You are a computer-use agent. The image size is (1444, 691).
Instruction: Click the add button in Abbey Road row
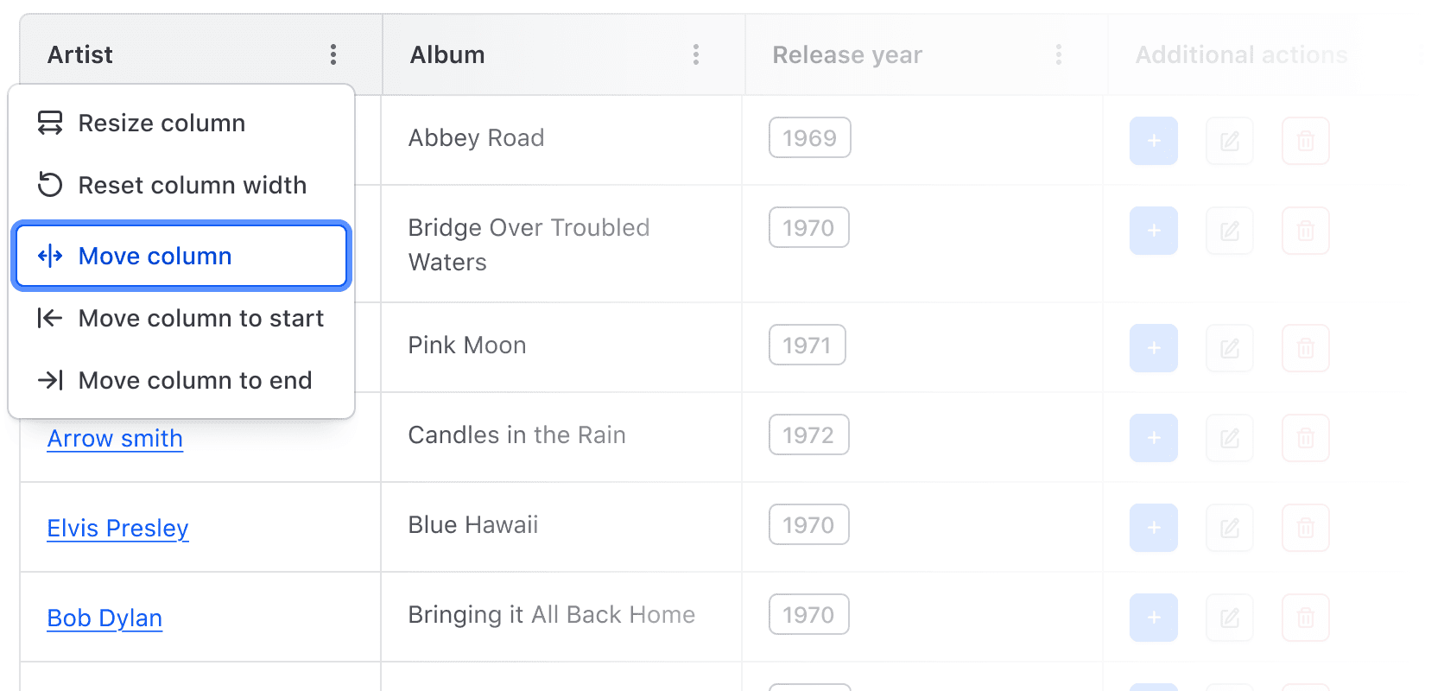[x=1154, y=141]
